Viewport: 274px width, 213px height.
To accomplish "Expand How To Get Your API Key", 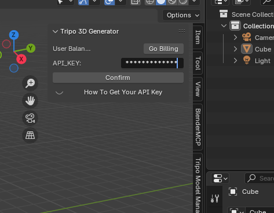I will click(59, 93).
